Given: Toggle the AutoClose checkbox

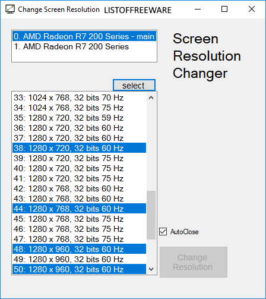Looking at the screenshot, I should coord(163,232).
